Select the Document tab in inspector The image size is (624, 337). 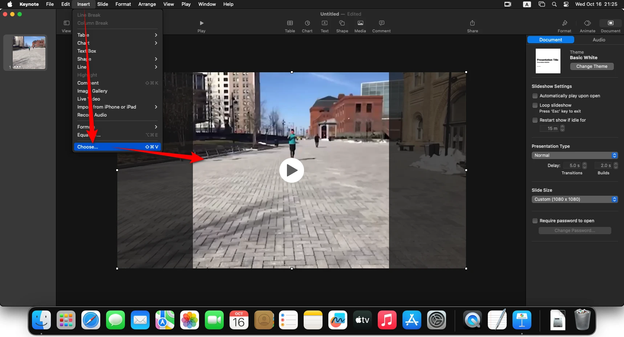pos(551,40)
